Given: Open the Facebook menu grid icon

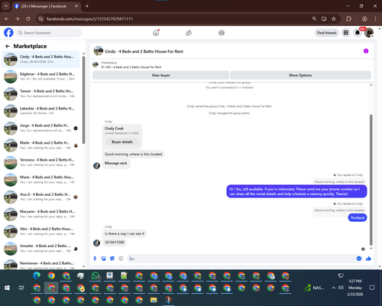Looking at the screenshot, I should [x=346, y=33].
